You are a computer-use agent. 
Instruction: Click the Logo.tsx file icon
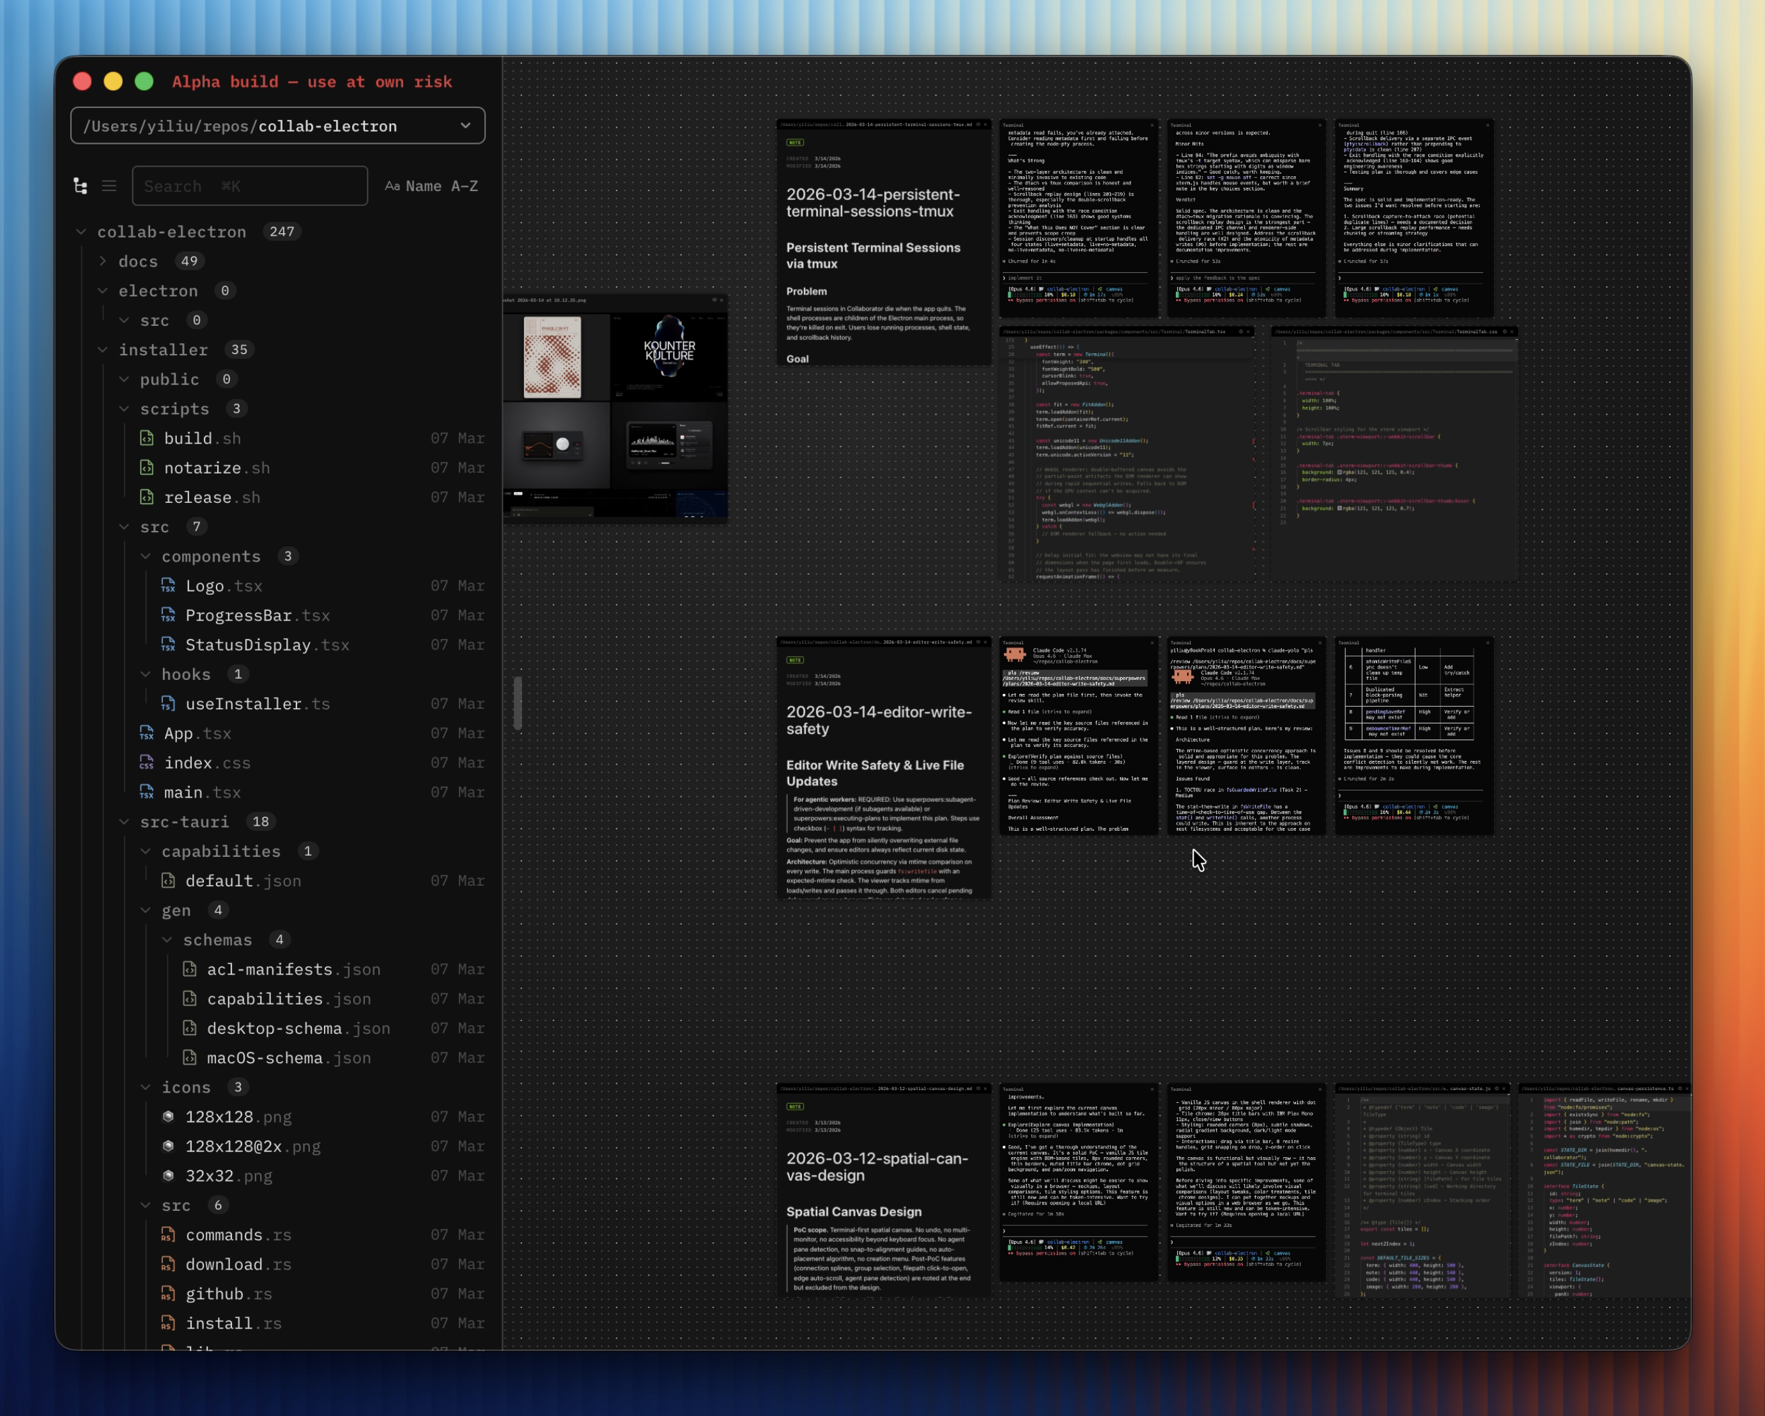point(168,586)
